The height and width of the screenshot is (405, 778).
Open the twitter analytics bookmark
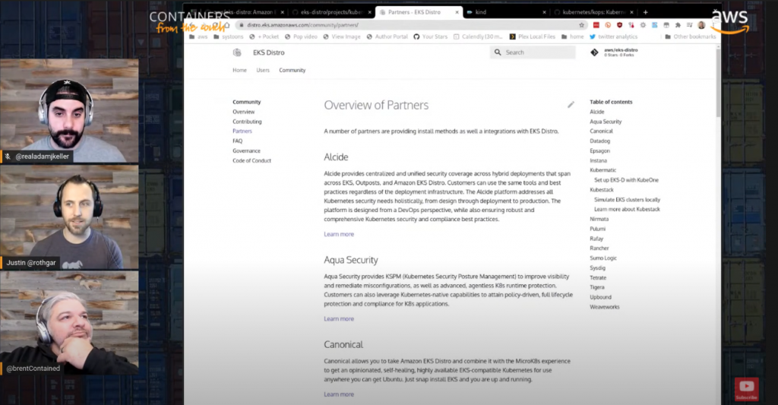pyautogui.click(x=613, y=36)
